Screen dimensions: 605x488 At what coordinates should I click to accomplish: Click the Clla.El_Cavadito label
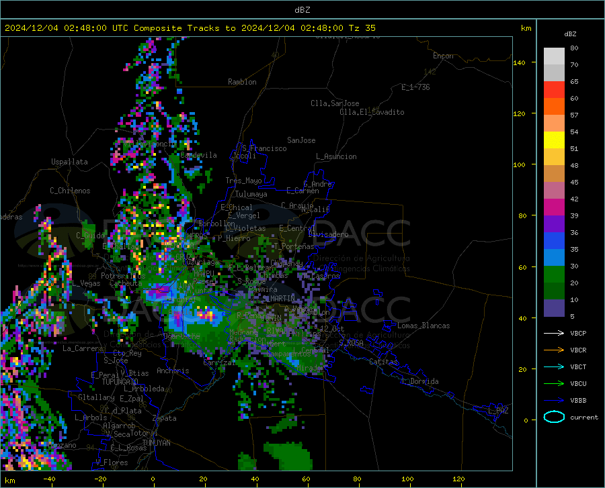click(372, 112)
